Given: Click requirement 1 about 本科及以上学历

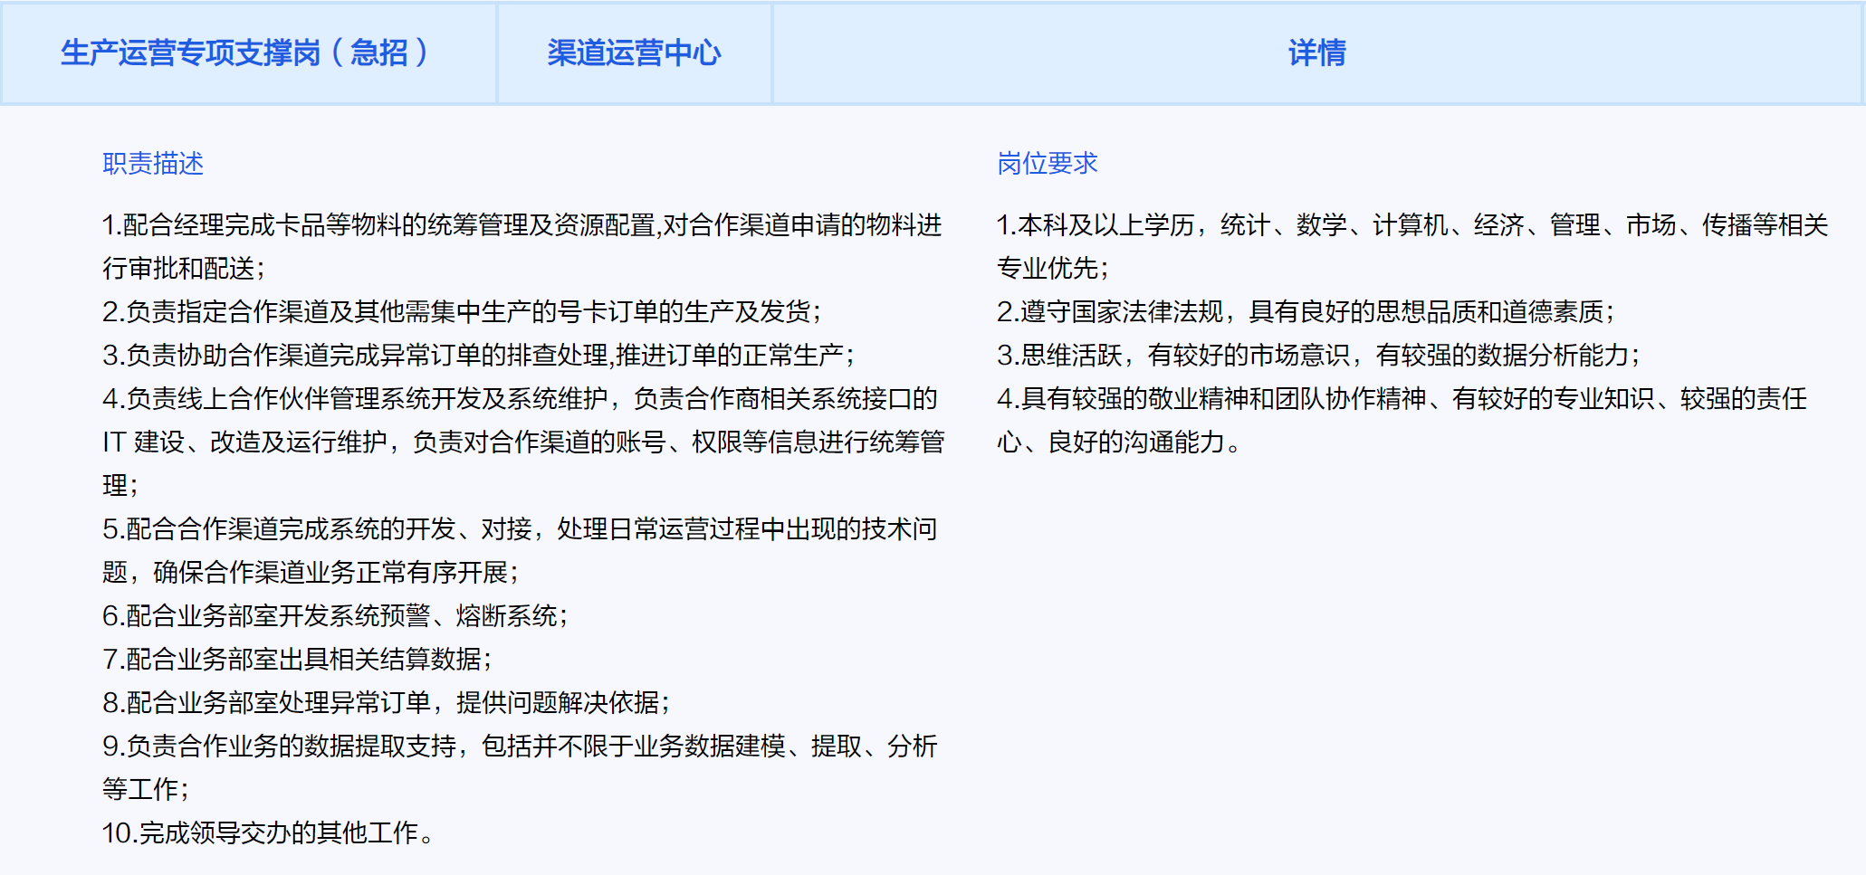Looking at the screenshot, I should click(1412, 225).
